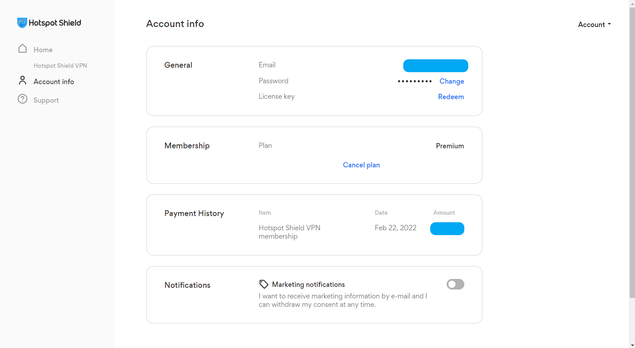Click the Marketing notifications tag icon
Viewport: 635px width, 348px height.
pos(264,284)
